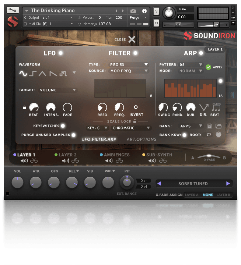Image resolution: width=241 pixels, height=265 pixels.
Task: Click the Layer 2 link icon
Action: click(x=75, y=160)
